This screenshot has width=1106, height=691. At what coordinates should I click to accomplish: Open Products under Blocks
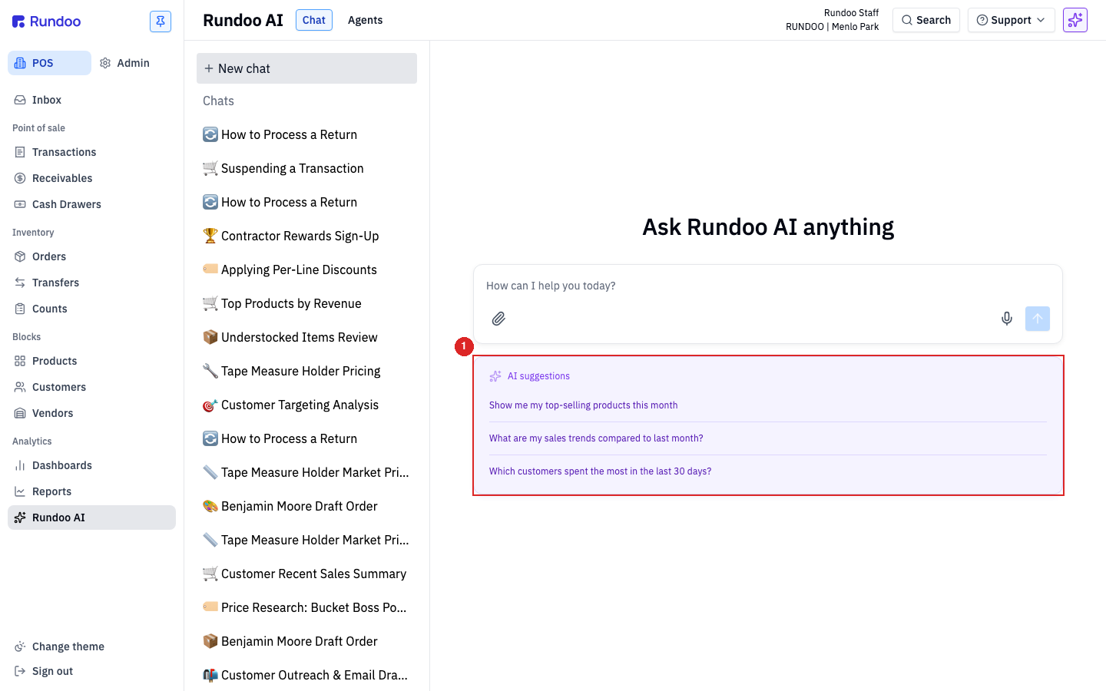pyautogui.click(x=92, y=361)
